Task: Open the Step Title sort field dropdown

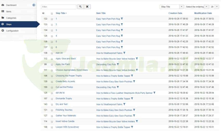Action: click(172, 7)
